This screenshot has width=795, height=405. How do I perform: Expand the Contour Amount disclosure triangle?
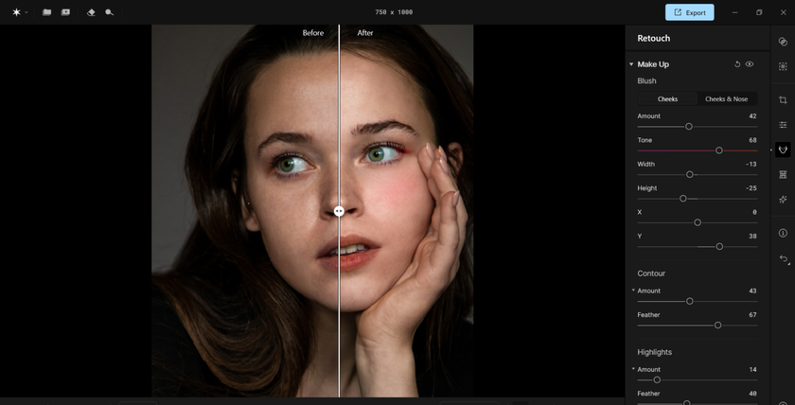pyautogui.click(x=633, y=291)
